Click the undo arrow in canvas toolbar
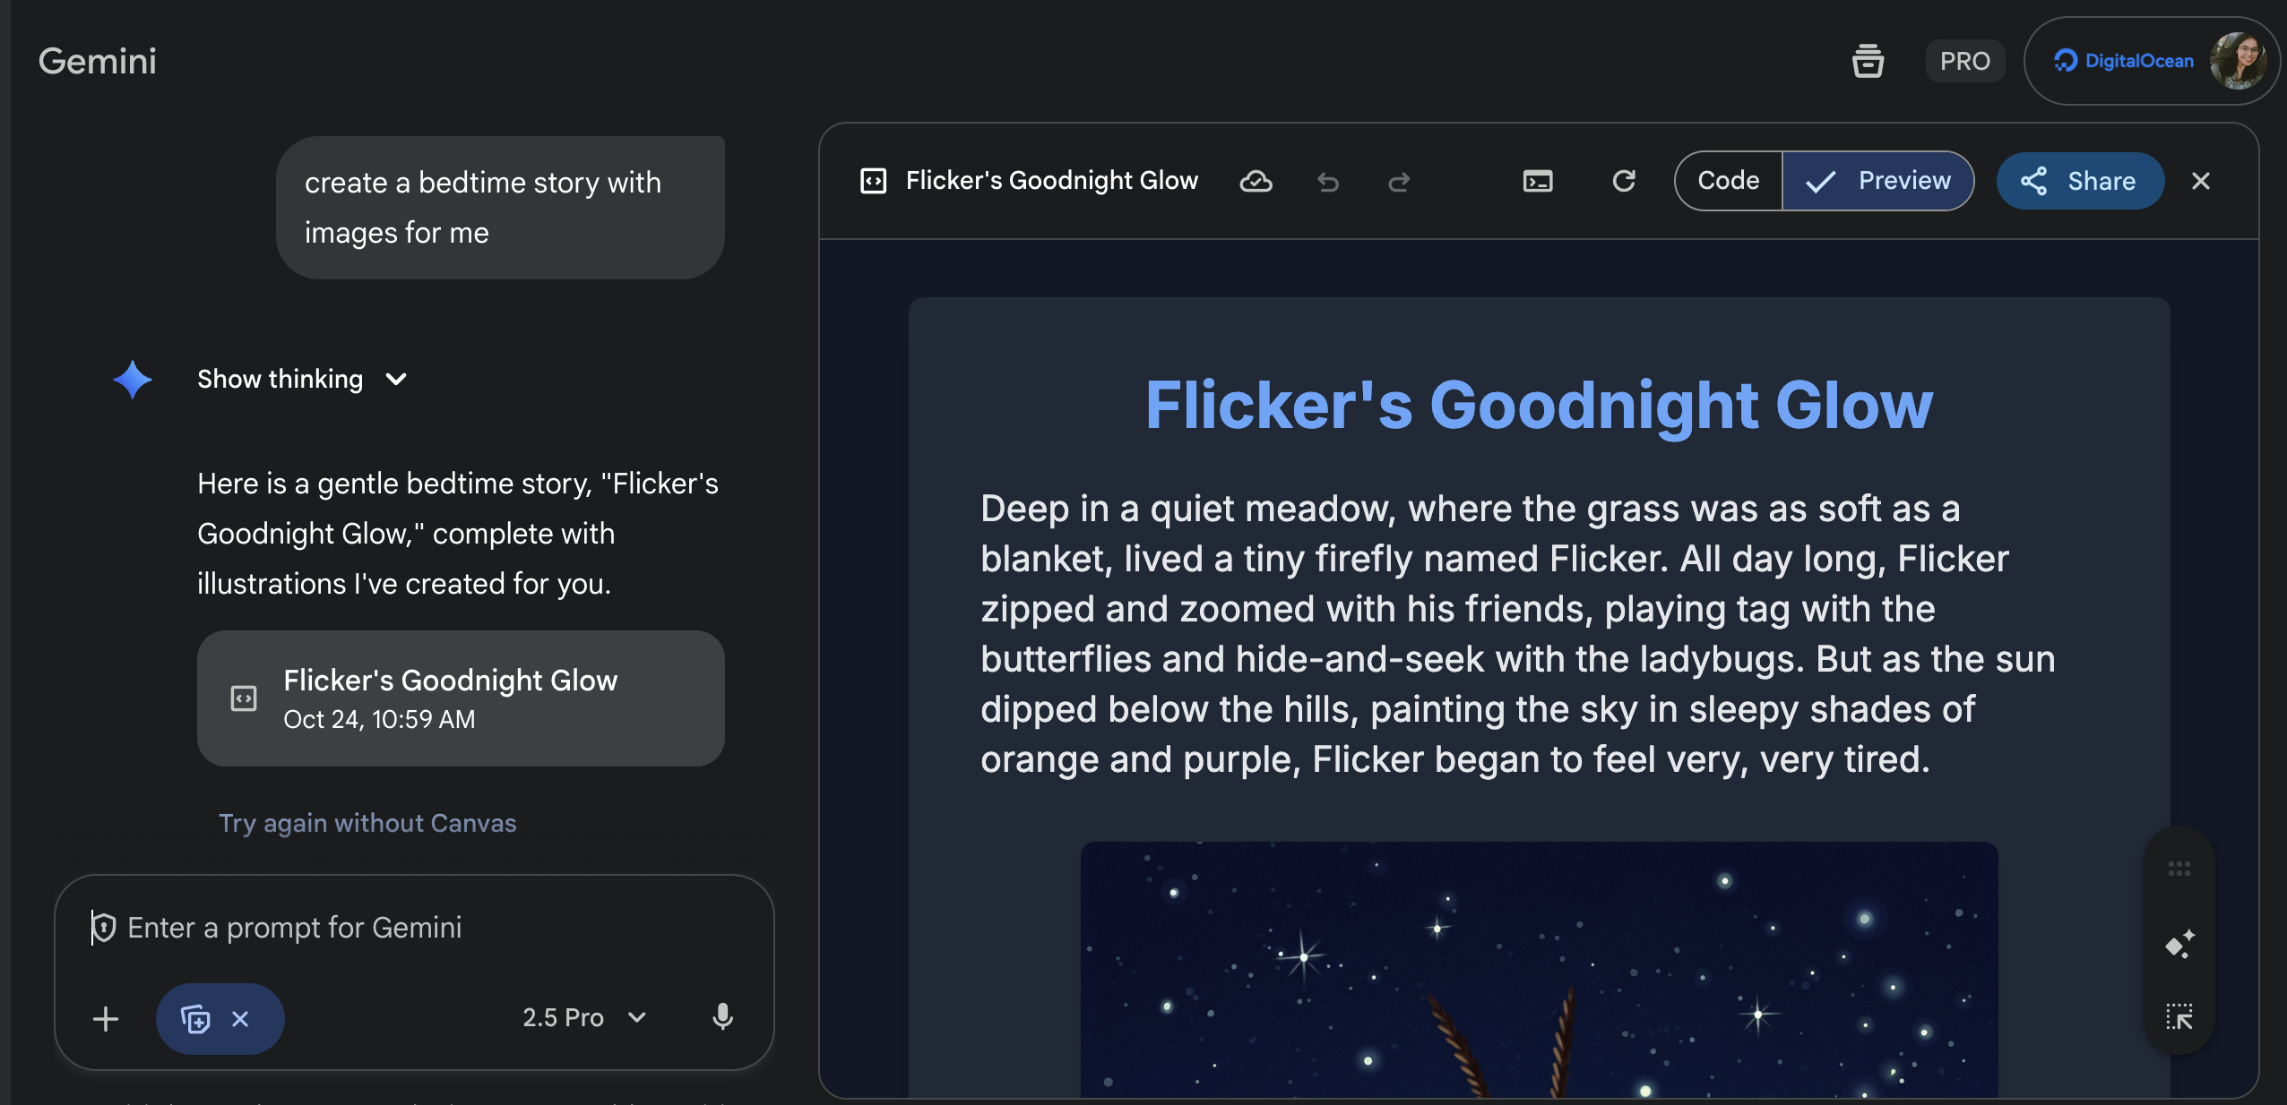 (x=1328, y=182)
